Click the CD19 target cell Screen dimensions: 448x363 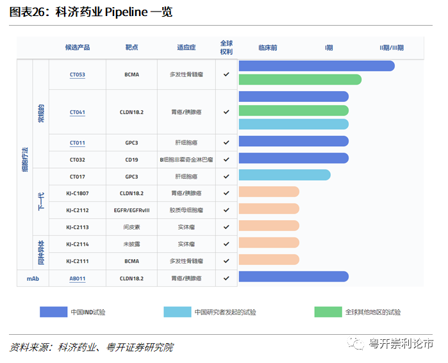132,160
